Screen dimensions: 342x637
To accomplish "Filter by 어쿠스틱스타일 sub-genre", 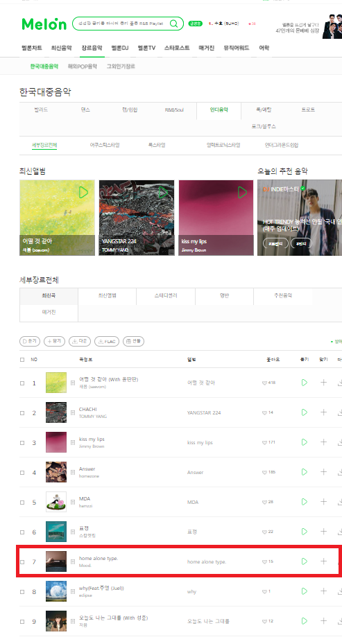I will click(105, 145).
